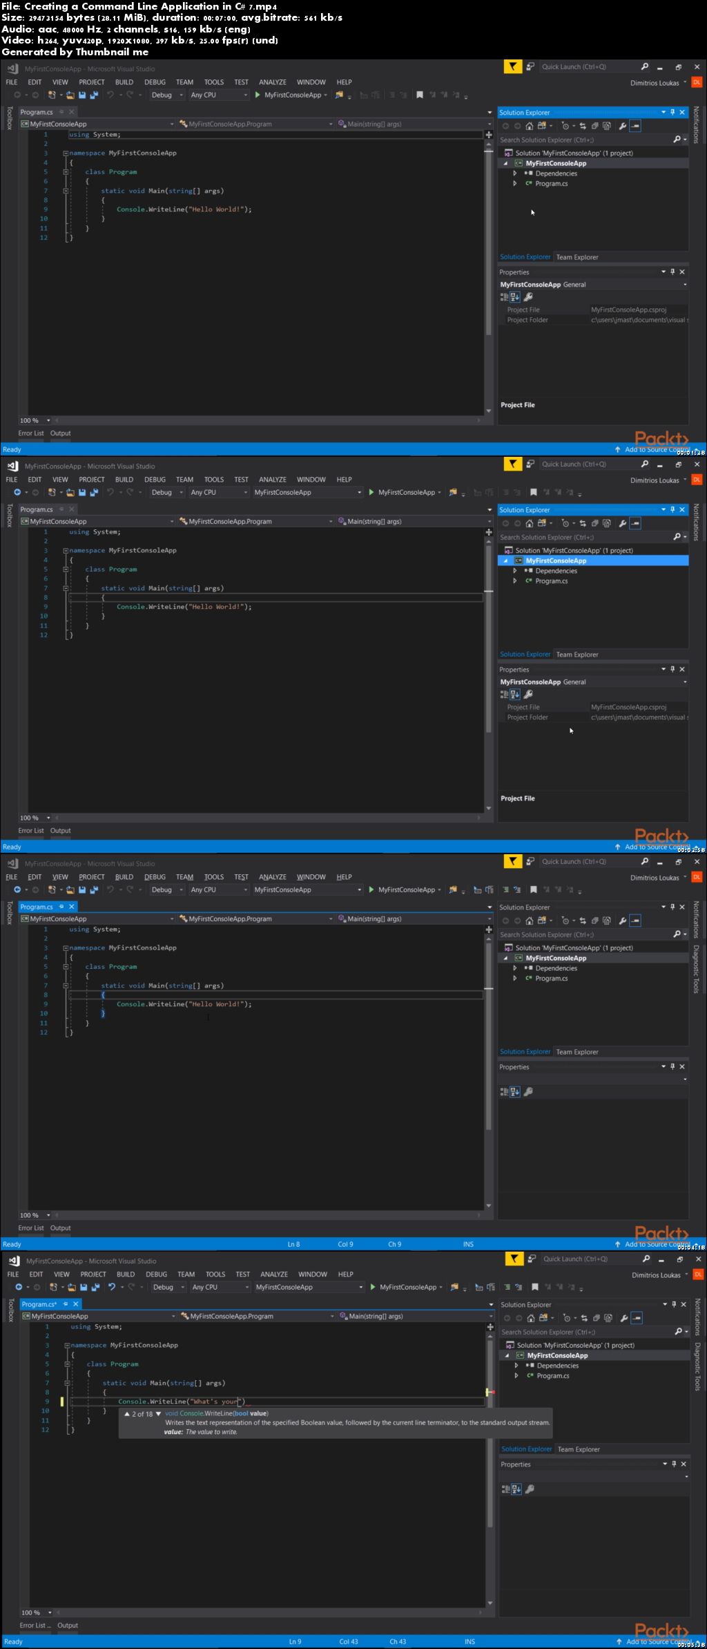Screen dimensions: 707x1649
Task: Click bookmark toggle icon in first frame toolbar
Action: (419, 95)
